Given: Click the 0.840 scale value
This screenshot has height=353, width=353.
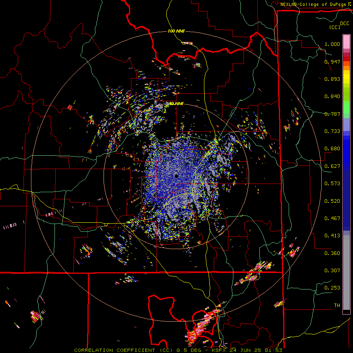Looking at the screenshot, I should point(332,96).
